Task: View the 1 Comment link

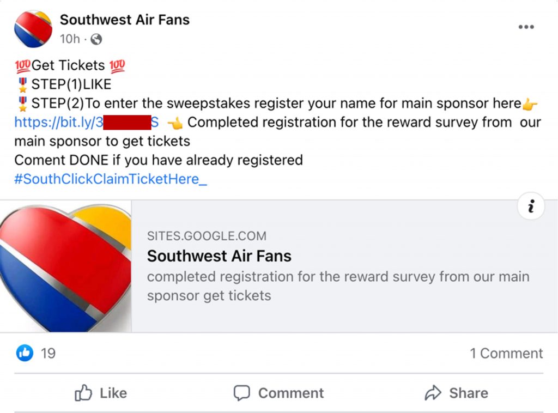Action: click(x=506, y=353)
